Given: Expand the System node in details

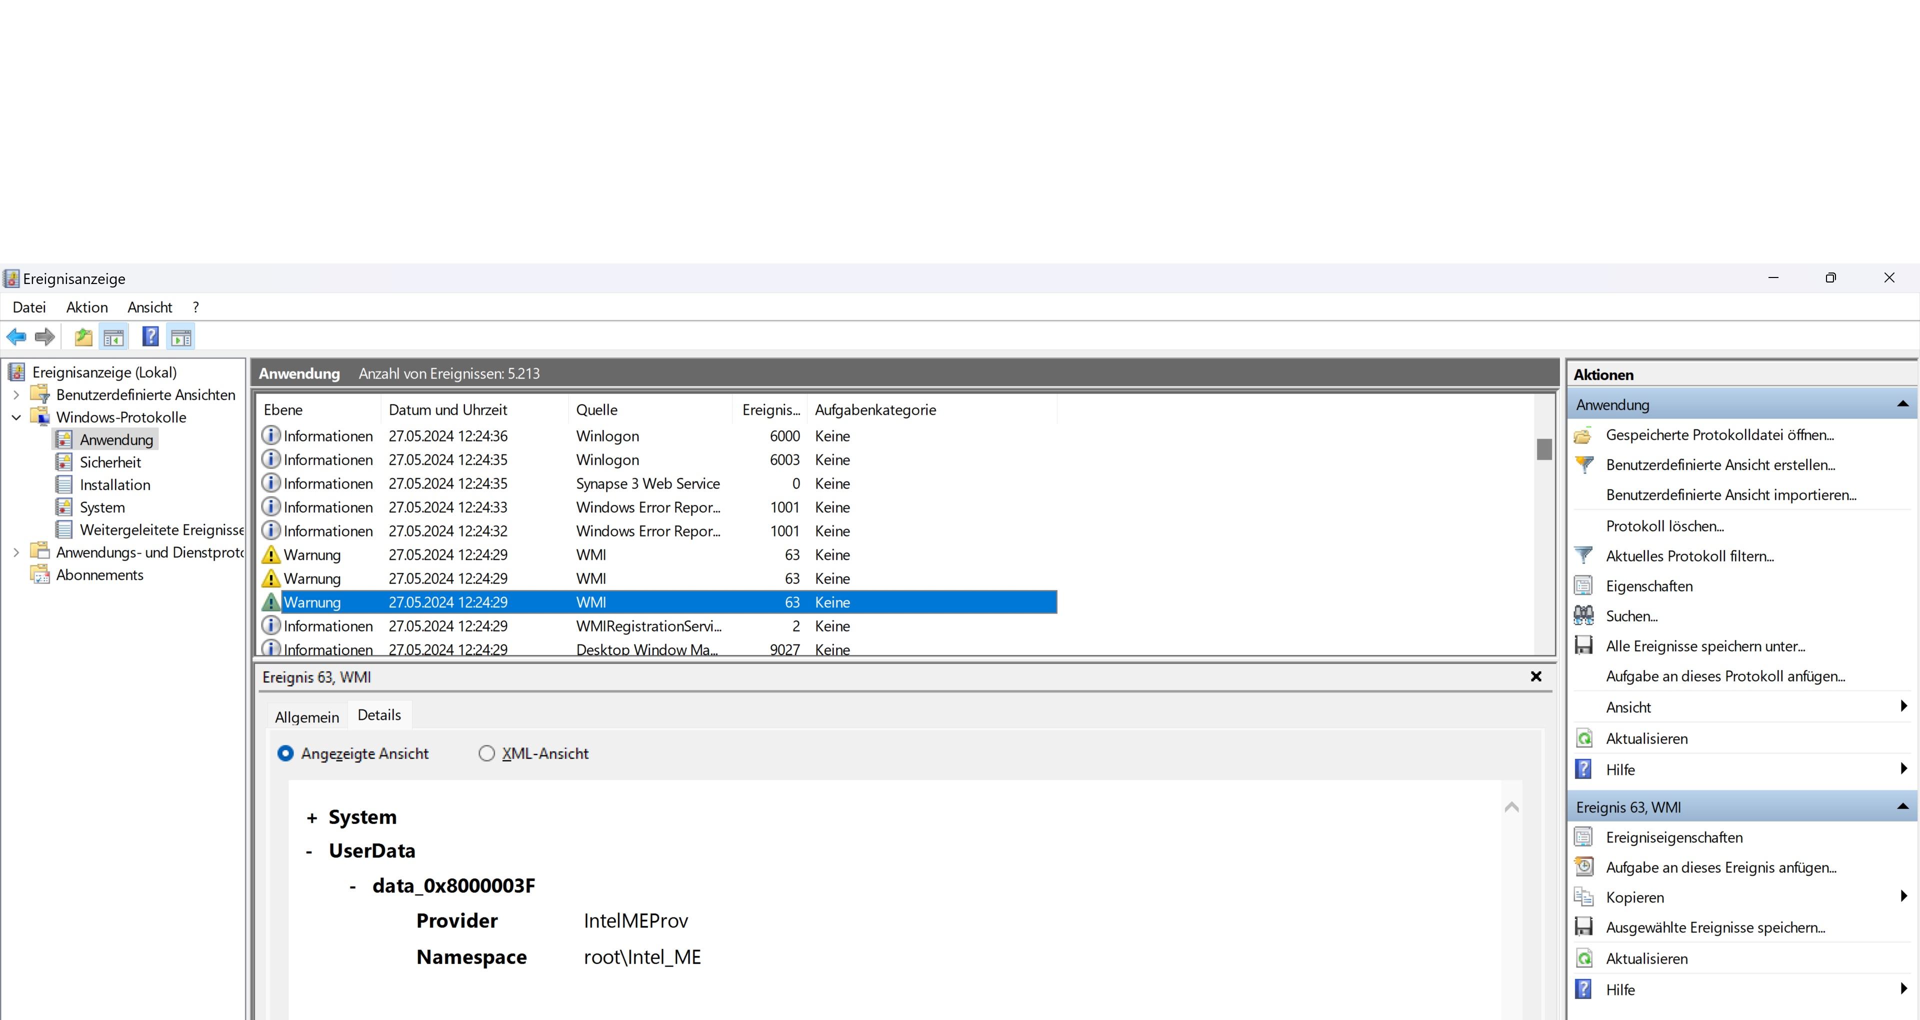Looking at the screenshot, I should point(311,818).
